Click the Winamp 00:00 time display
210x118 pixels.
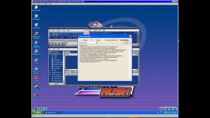coord(55,34)
